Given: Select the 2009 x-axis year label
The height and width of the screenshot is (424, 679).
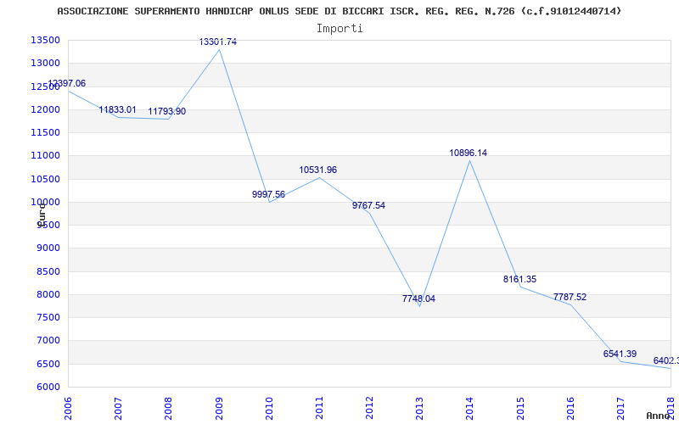Looking at the screenshot, I should (x=219, y=408).
